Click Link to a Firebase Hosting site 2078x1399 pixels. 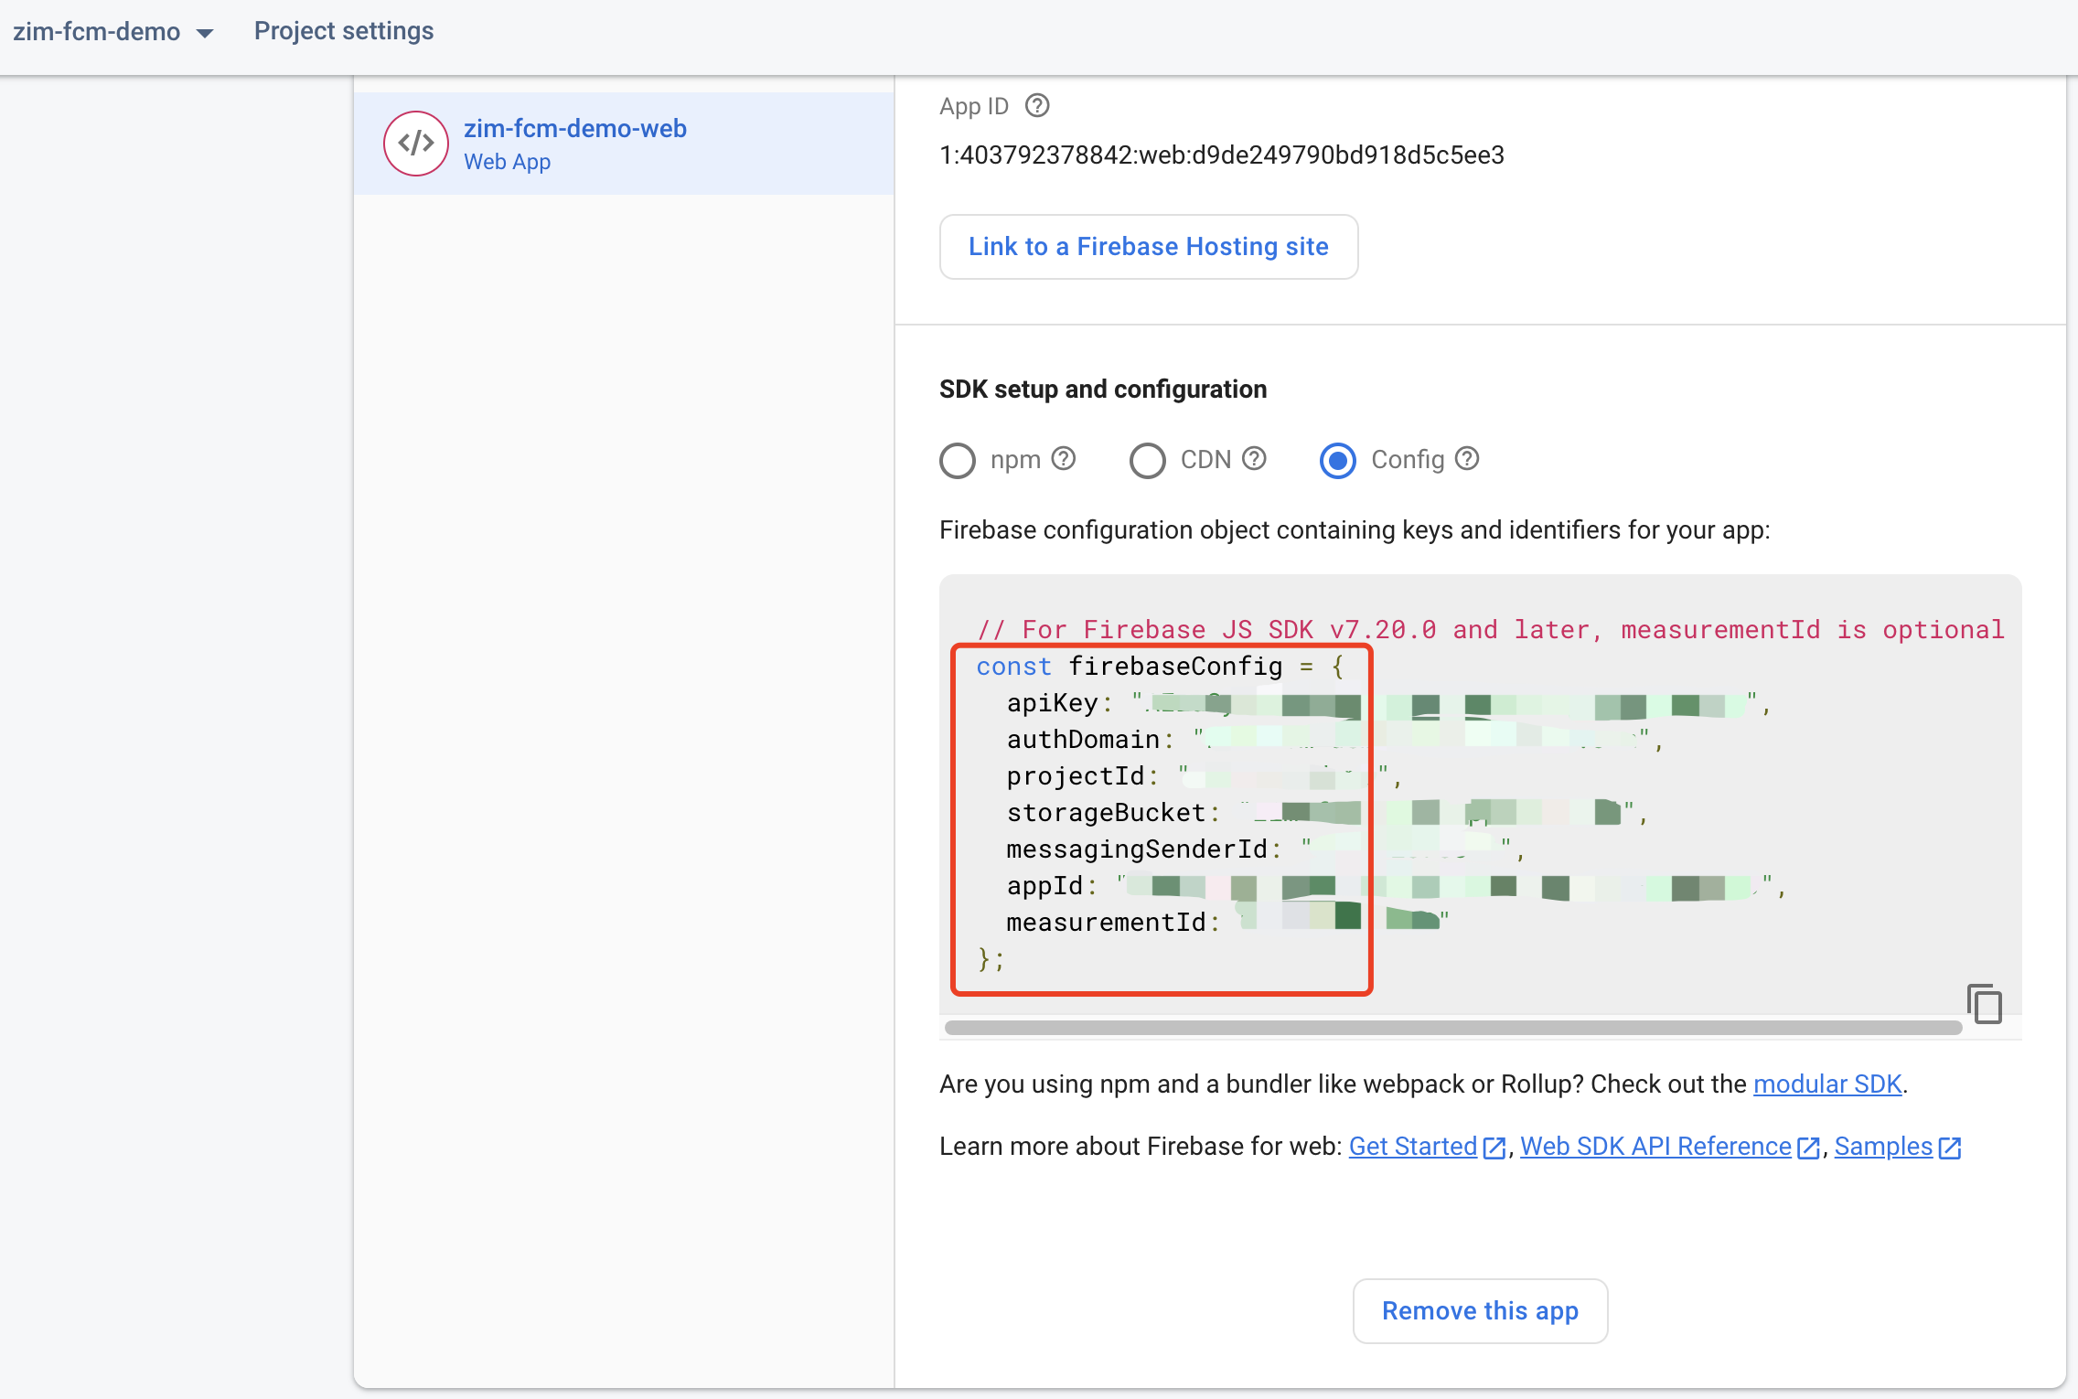pyautogui.click(x=1149, y=247)
